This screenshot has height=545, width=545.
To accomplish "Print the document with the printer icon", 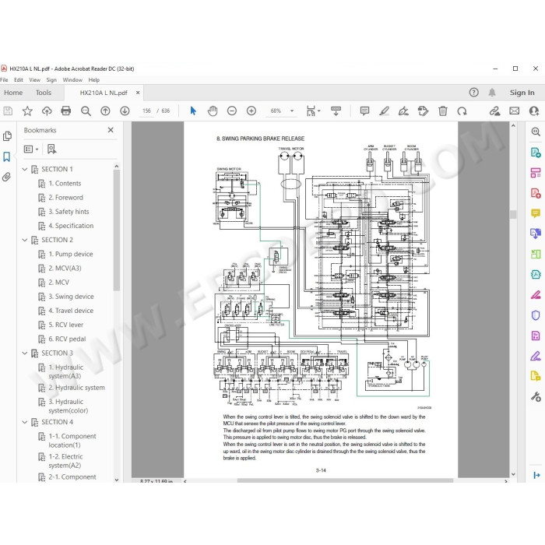I will [66, 111].
